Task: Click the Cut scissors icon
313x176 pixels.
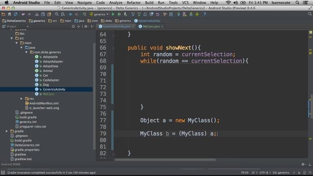Action: point(37,14)
